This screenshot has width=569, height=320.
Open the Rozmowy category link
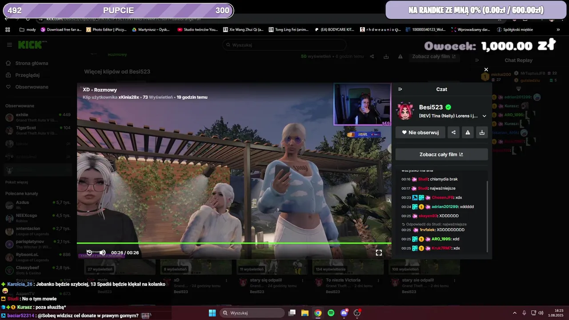tap(105, 90)
